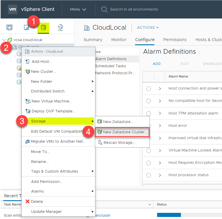Select the last datastore in the tree
Image resolution: width=222 pixels, height=219 pixels.
pyautogui.click(x=19, y=82)
